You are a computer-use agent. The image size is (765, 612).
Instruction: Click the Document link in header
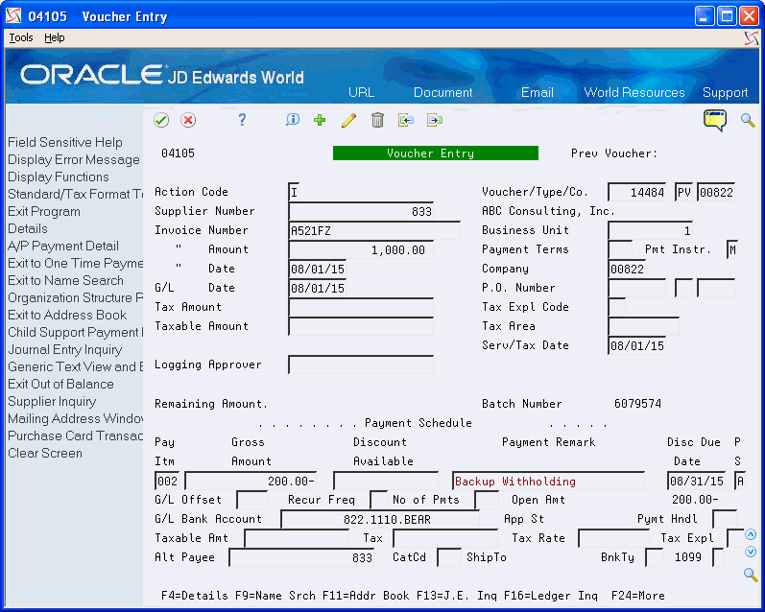click(442, 92)
